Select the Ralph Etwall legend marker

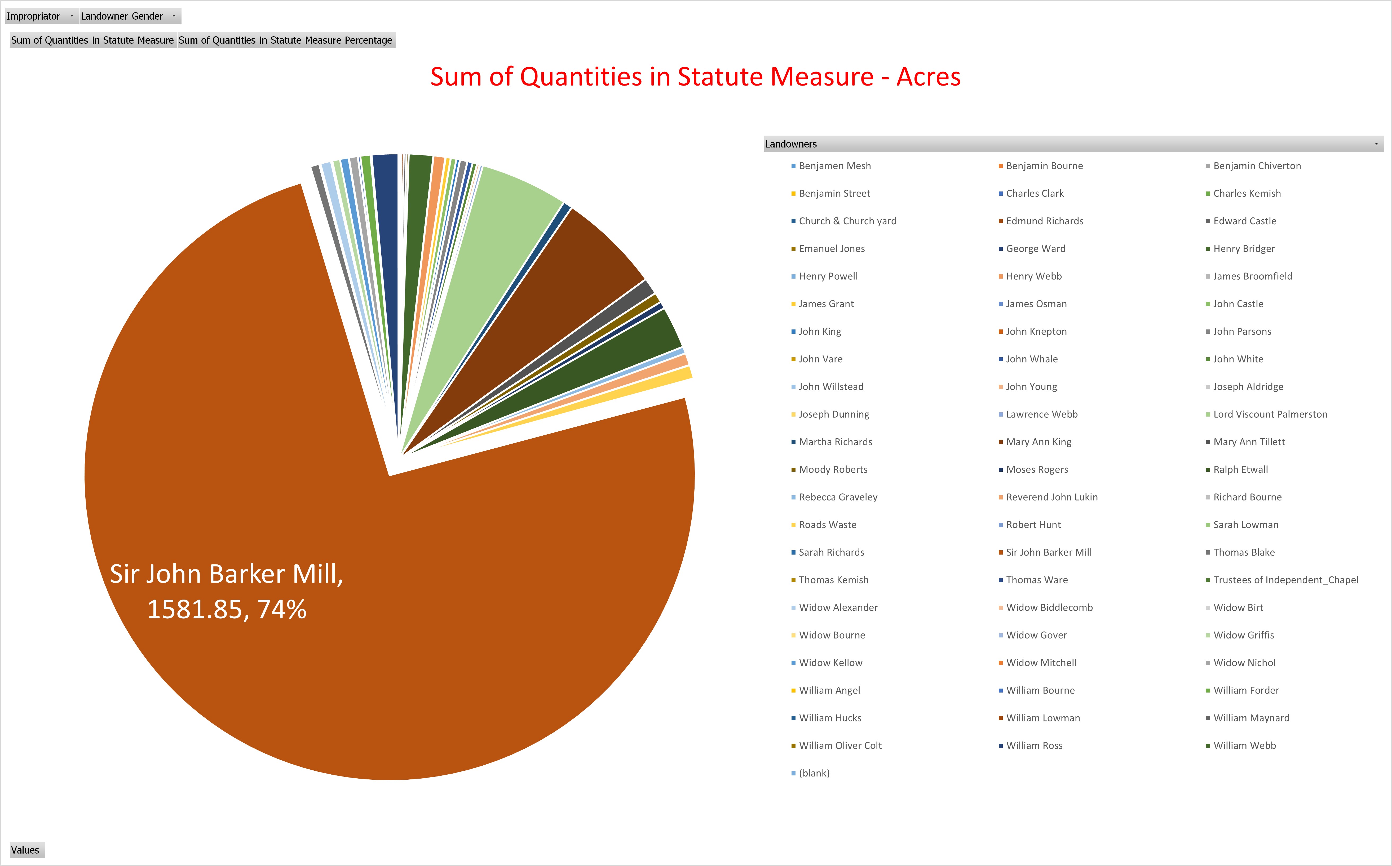coord(1208,469)
